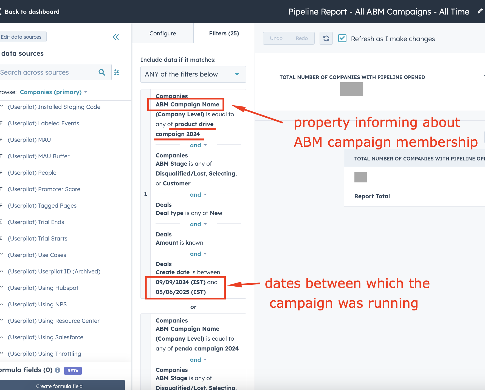Viewport: 485px width, 390px height.
Task: Open the ANY of the filters below dropdown
Action: [x=193, y=74]
